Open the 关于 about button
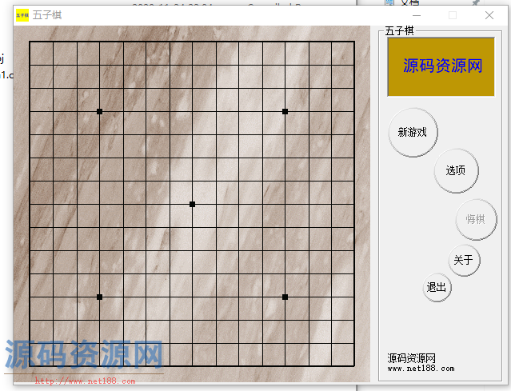The image size is (511, 391). pos(464,261)
